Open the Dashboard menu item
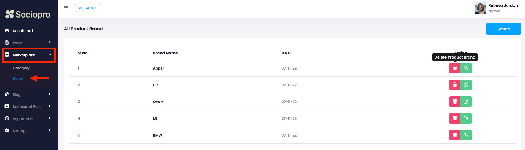 coord(23,31)
